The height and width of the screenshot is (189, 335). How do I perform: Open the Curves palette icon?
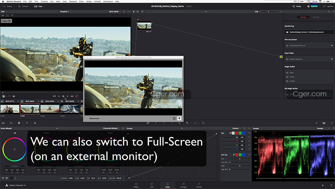coord(148,123)
